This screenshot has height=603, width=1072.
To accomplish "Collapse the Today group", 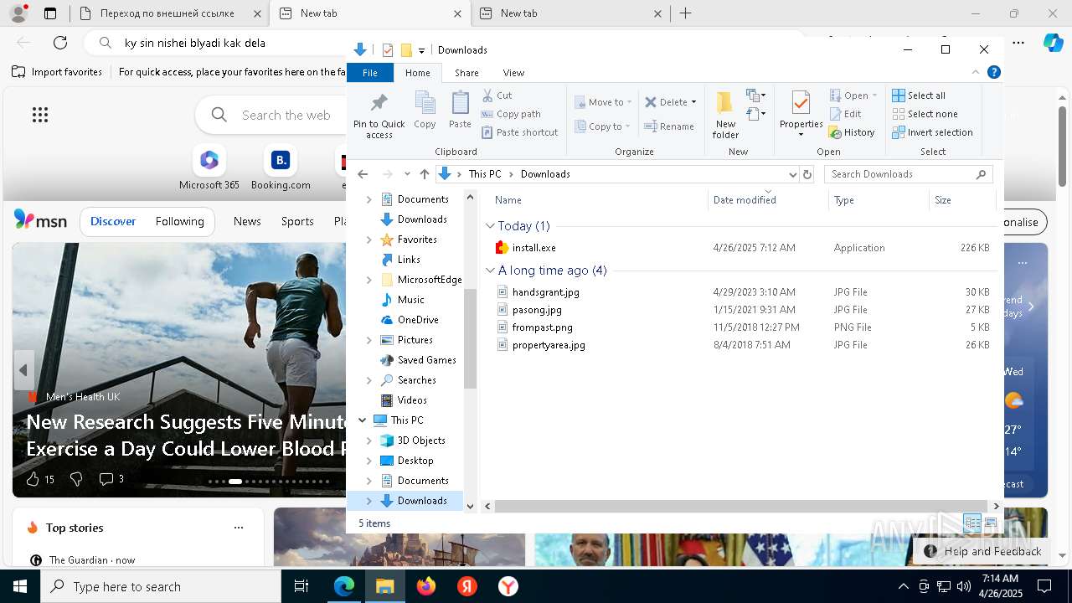I will click(491, 226).
